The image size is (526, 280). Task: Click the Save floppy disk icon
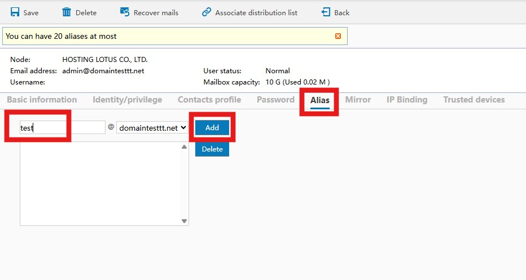pyautogui.click(x=15, y=12)
